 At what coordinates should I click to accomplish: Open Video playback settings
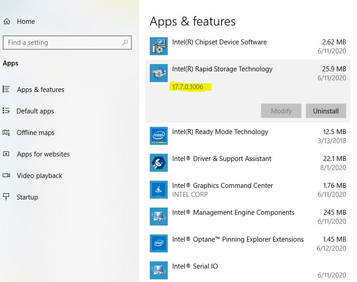click(39, 176)
